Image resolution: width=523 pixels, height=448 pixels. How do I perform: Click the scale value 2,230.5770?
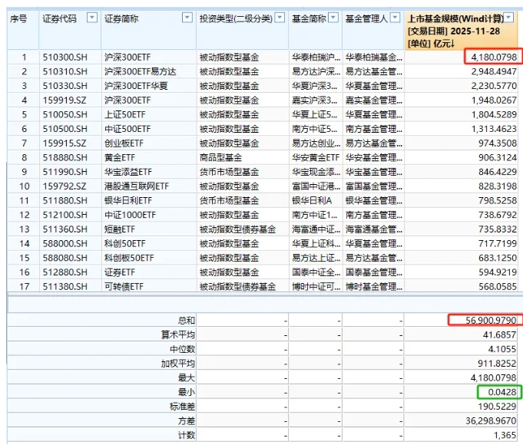[494, 86]
